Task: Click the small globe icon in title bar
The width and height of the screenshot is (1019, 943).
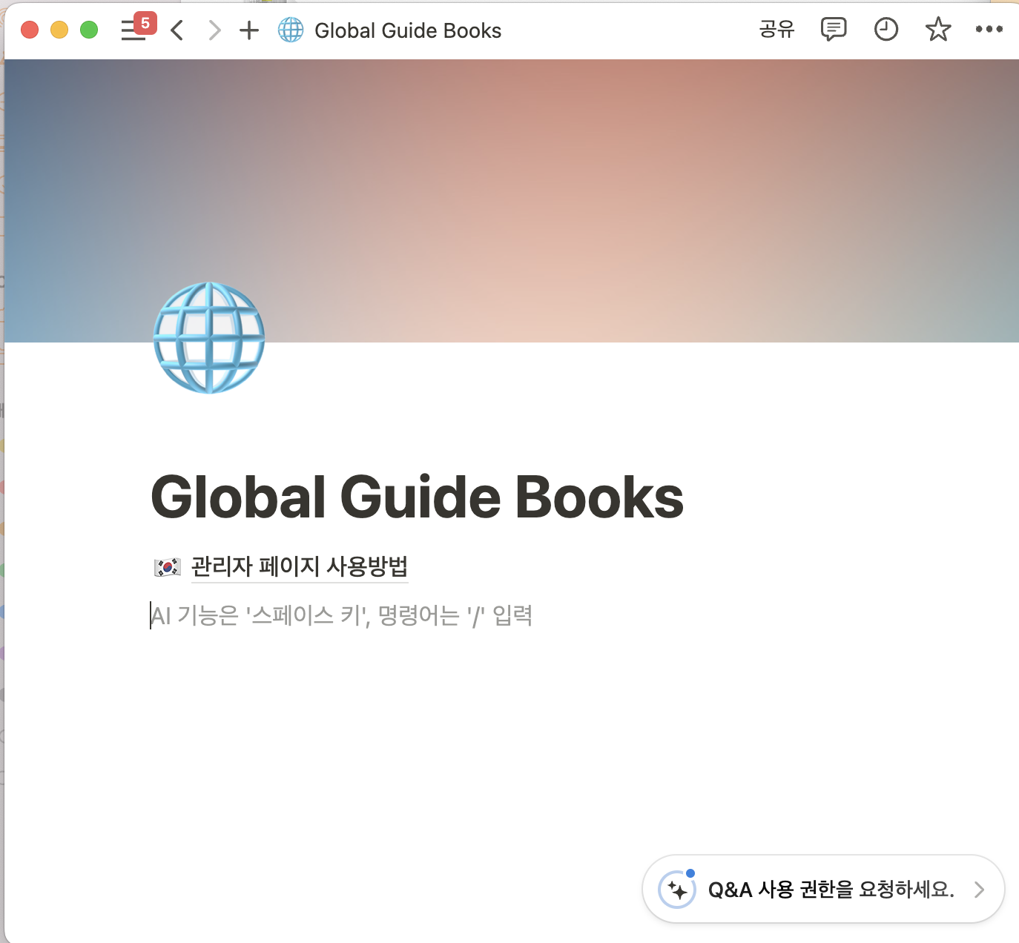Action: [291, 30]
